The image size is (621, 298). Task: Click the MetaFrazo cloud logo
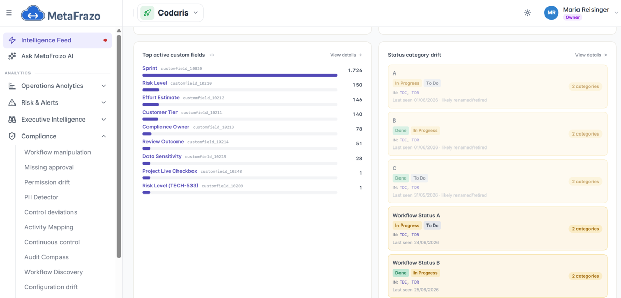tap(33, 13)
